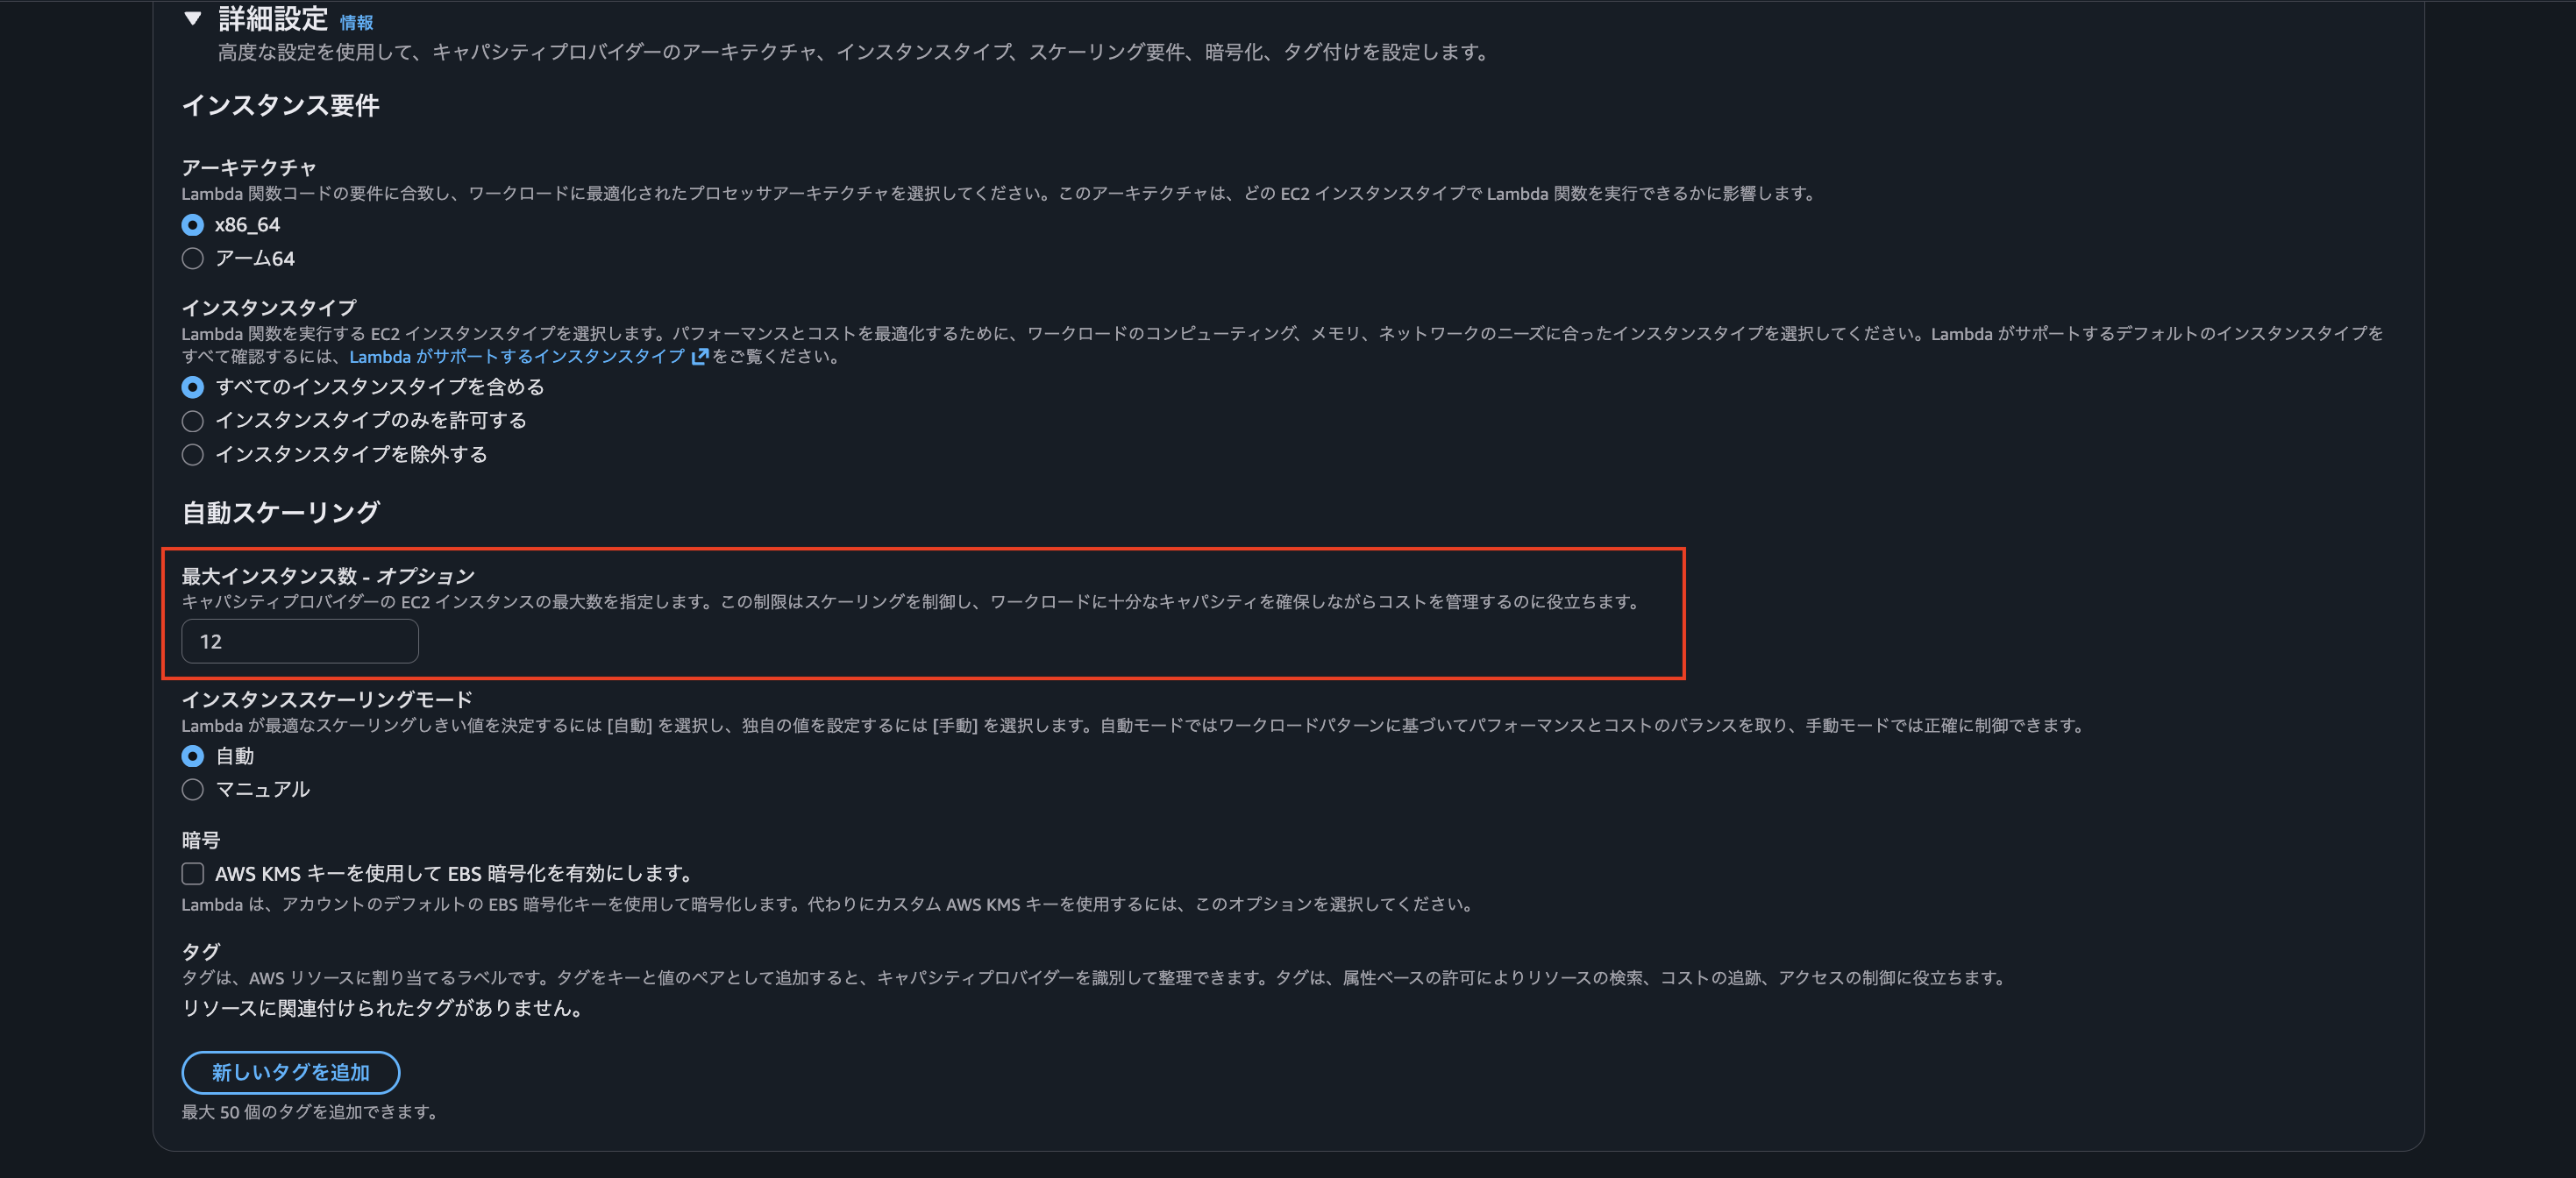
Task: Click the 新しいタグを追加 button
Action: click(290, 1072)
